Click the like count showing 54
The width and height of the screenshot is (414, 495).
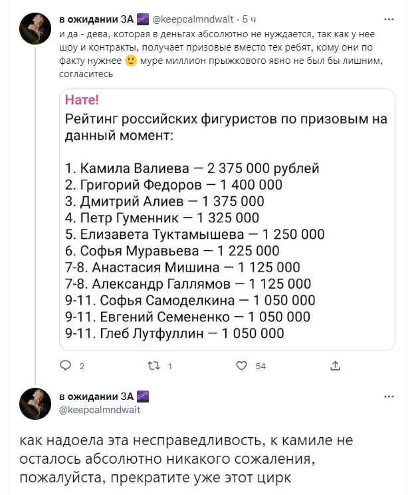pyautogui.click(x=260, y=366)
